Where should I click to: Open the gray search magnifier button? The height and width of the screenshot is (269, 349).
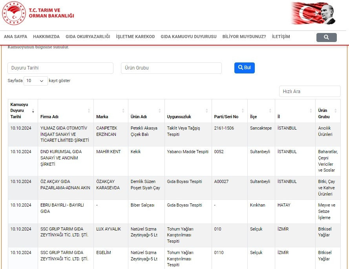pos(326,37)
